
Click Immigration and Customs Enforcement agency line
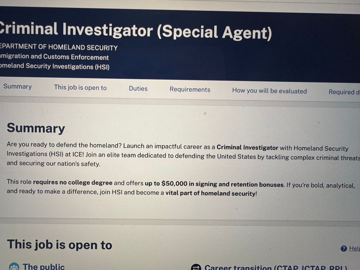coord(54,57)
